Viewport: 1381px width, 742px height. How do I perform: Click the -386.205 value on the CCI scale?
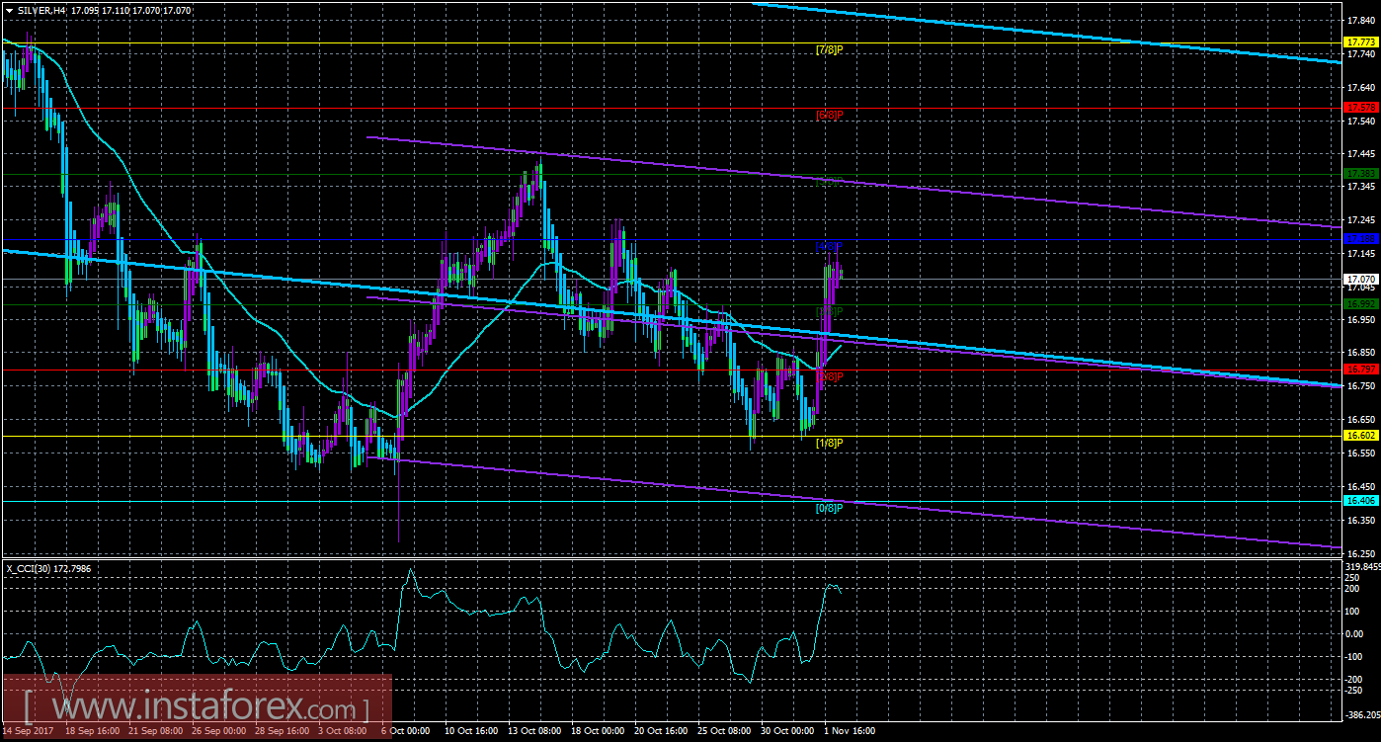1362,713
